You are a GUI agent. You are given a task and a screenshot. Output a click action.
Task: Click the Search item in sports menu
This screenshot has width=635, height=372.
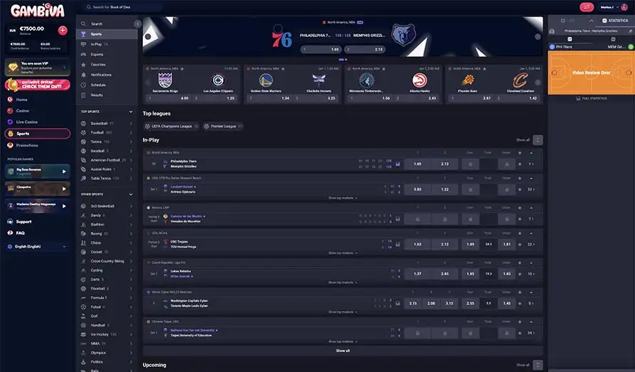click(107, 24)
